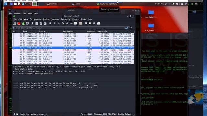Open Wireshark Help menu
Image resolution: width=207 pixels, height=116 pixels.
click(89, 19)
